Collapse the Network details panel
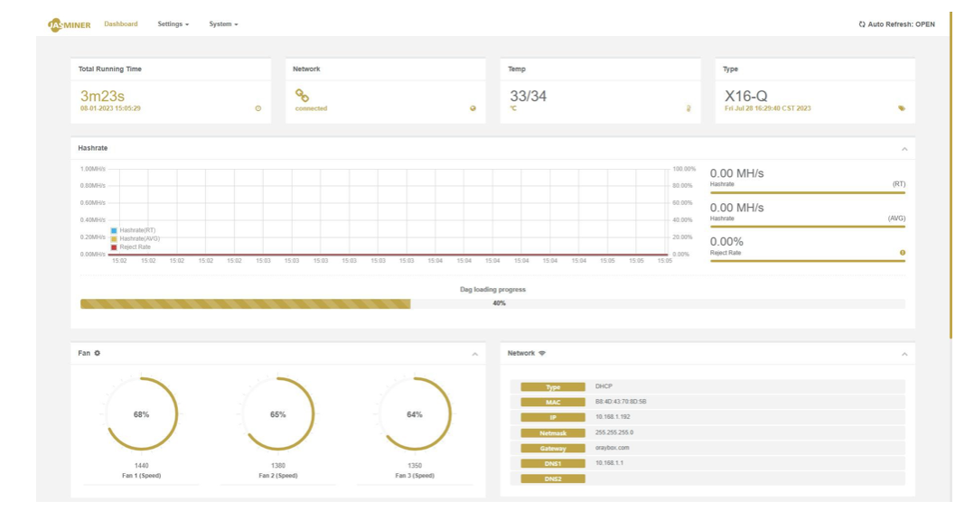974x520 pixels. (x=904, y=354)
